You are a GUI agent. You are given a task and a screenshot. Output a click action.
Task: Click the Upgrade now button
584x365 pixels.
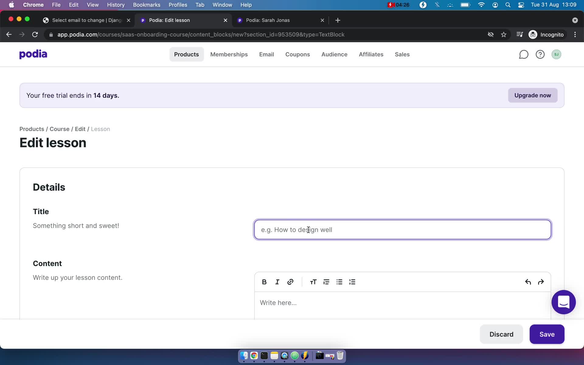pyautogui.click(x=533, y=96)
